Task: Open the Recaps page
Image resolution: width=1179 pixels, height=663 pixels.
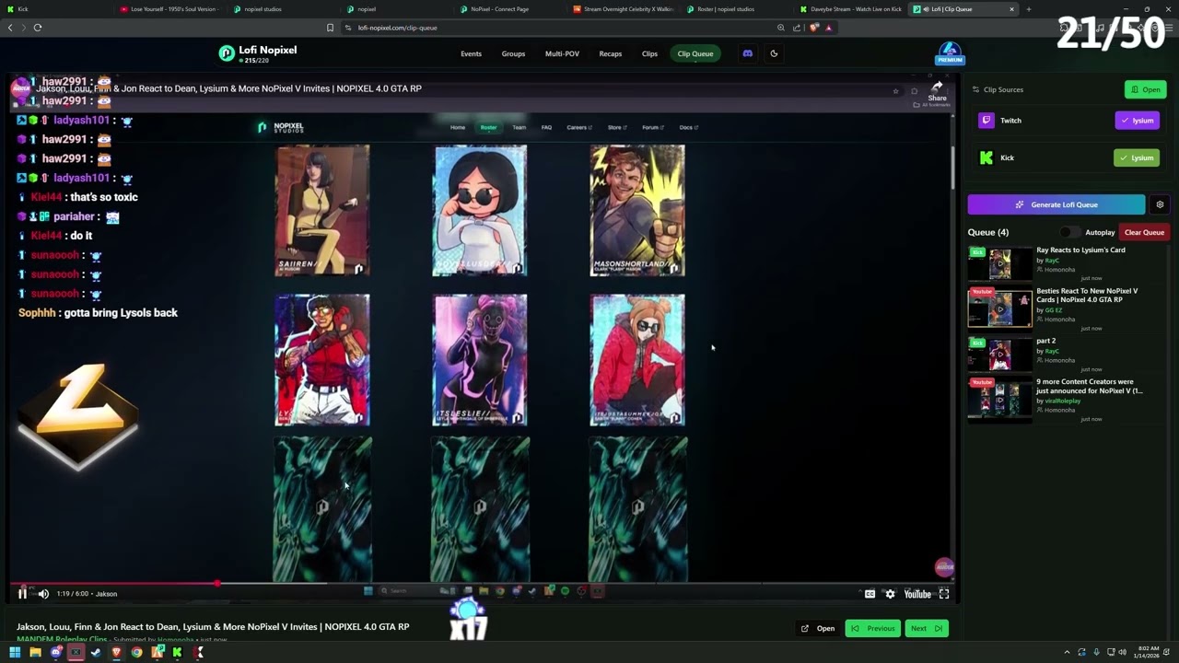Action: point(611,53)
